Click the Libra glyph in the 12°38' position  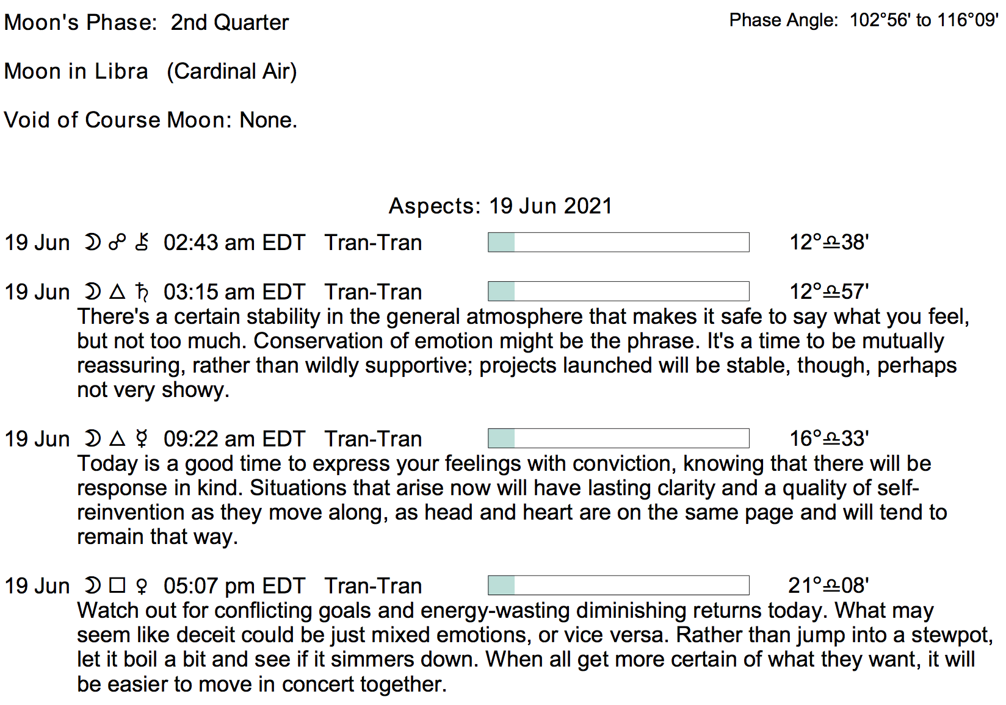pos(831,243)
